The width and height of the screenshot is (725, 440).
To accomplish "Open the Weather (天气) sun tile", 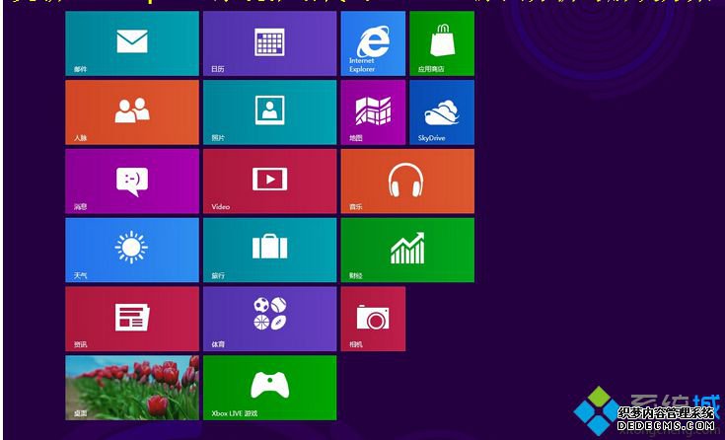I will pos(132,251).
